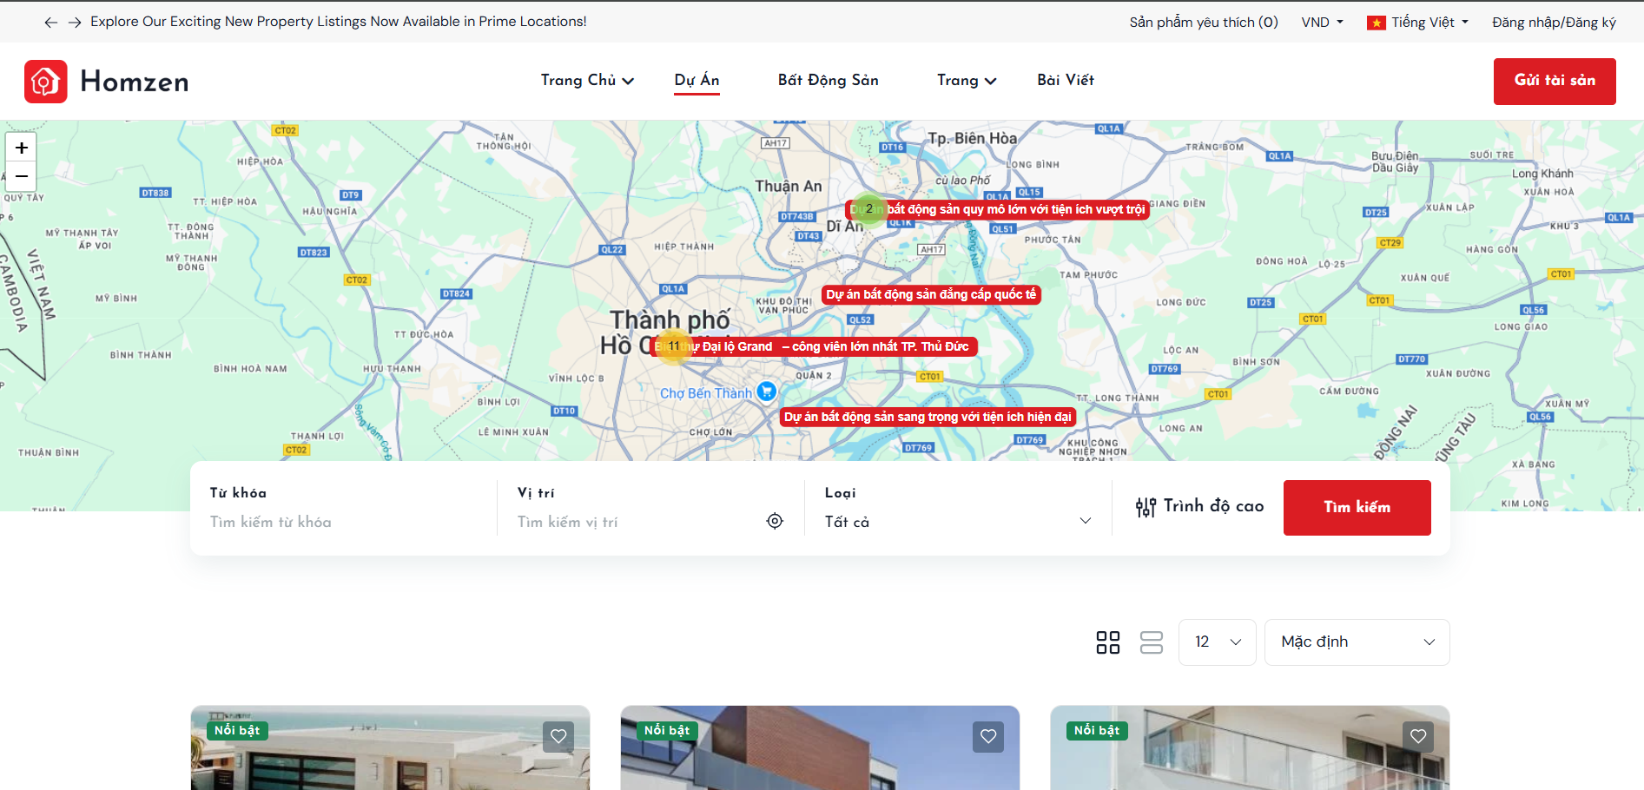Open the Tiếng Việt language dropdown

[1417, 23]
